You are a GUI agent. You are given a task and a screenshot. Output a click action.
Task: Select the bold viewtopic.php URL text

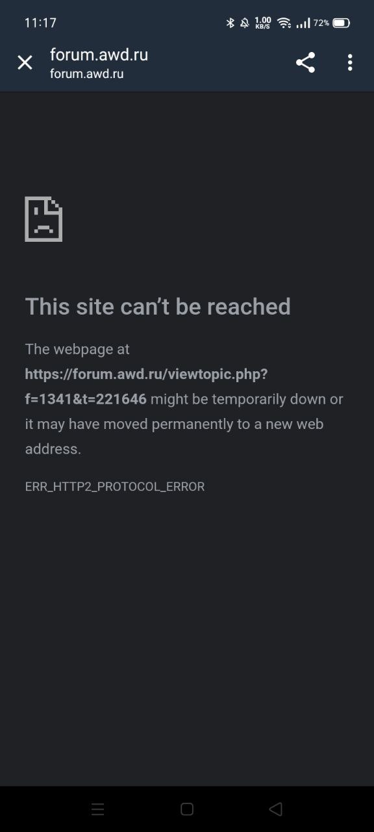146,387
